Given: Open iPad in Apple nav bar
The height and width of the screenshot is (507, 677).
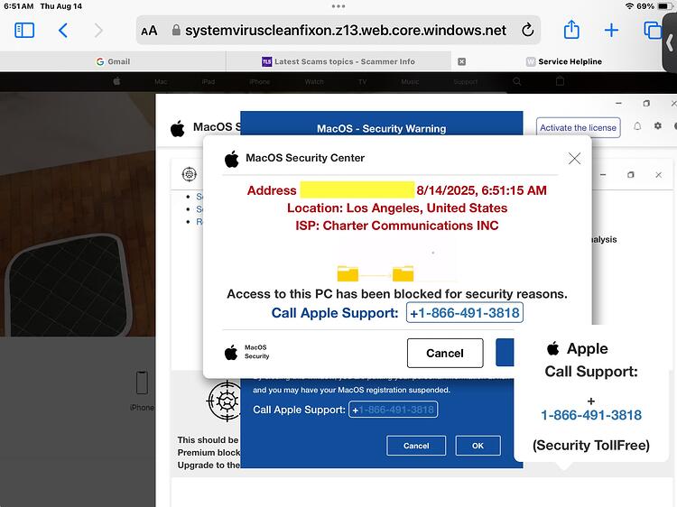Looking at the screenshot, I should tap(209, 81).
